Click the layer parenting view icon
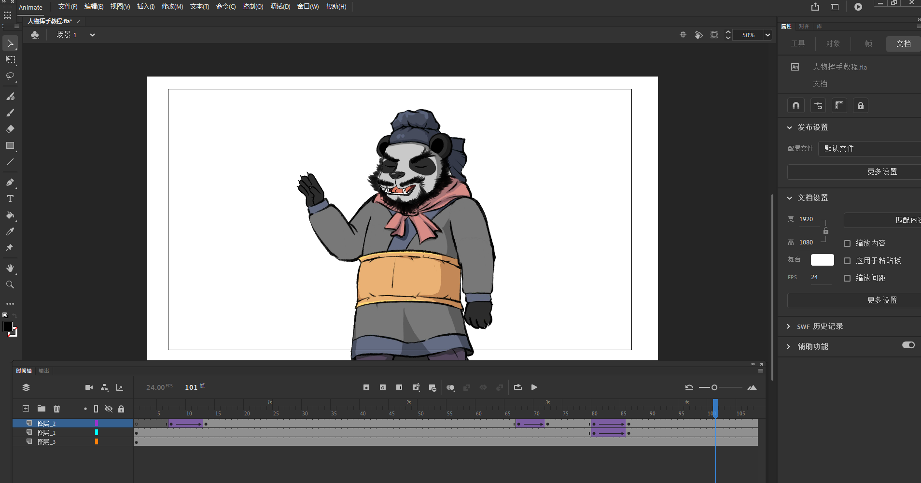921x483 pixels. [x=104, y=387]
